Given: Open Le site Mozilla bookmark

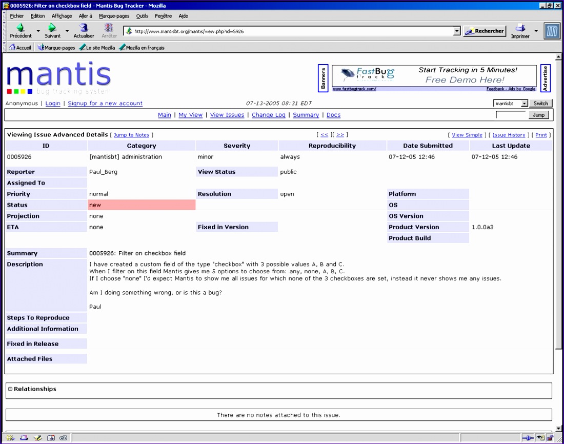Looking at the screenshot, I should (97, 48).
